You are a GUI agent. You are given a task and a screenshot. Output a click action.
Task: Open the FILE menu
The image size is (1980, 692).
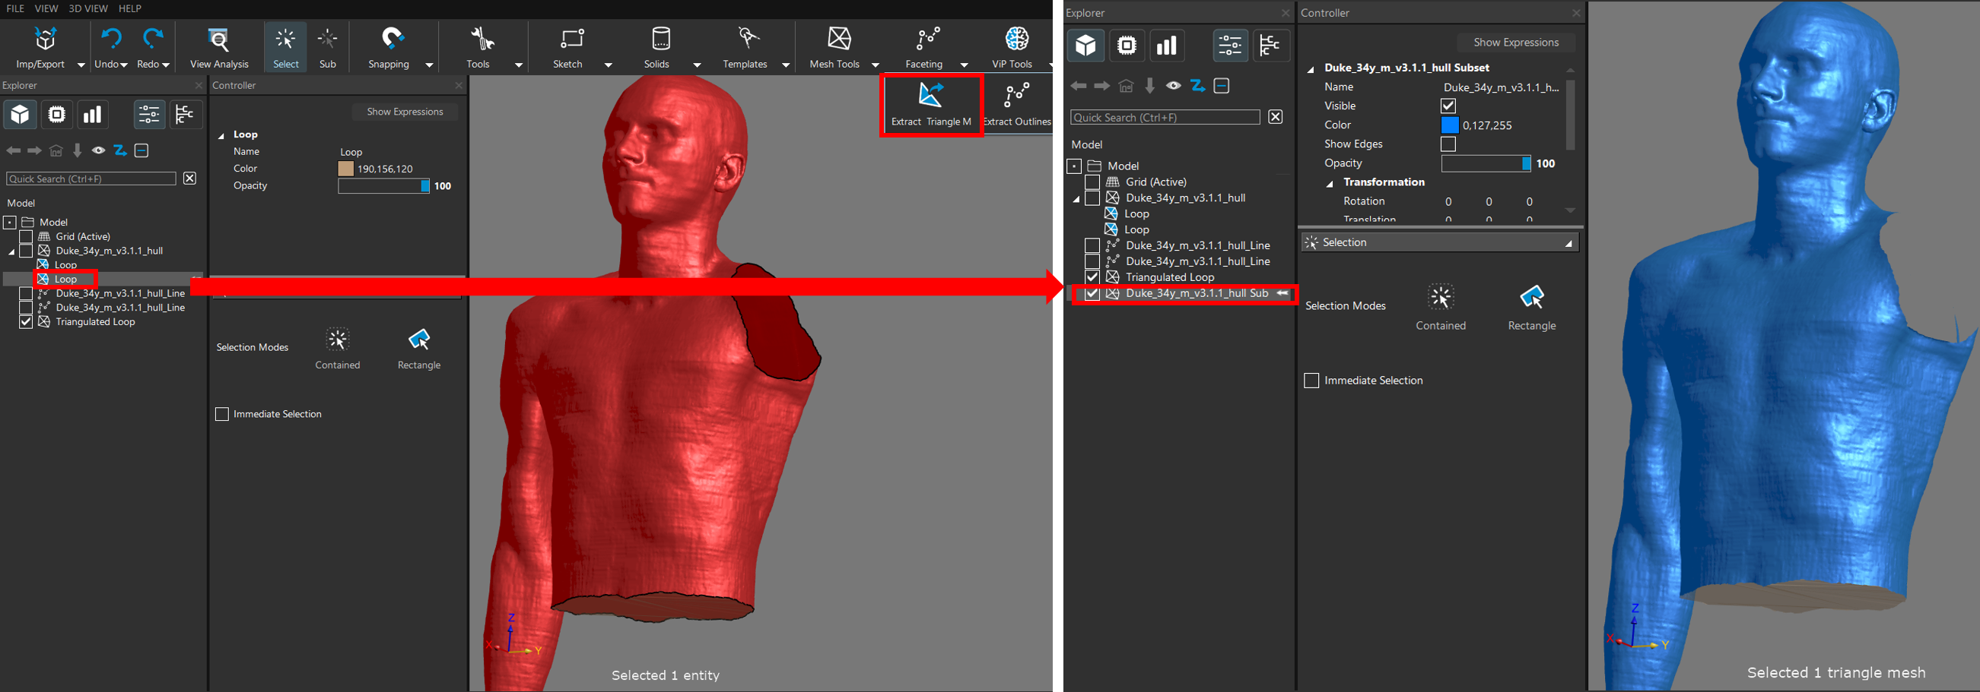pos(15,8)
